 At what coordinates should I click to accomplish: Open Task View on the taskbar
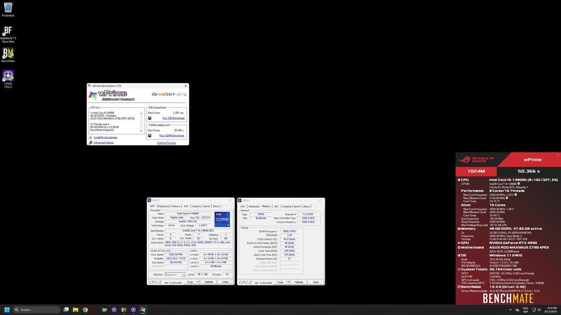(x=66, y=310)
